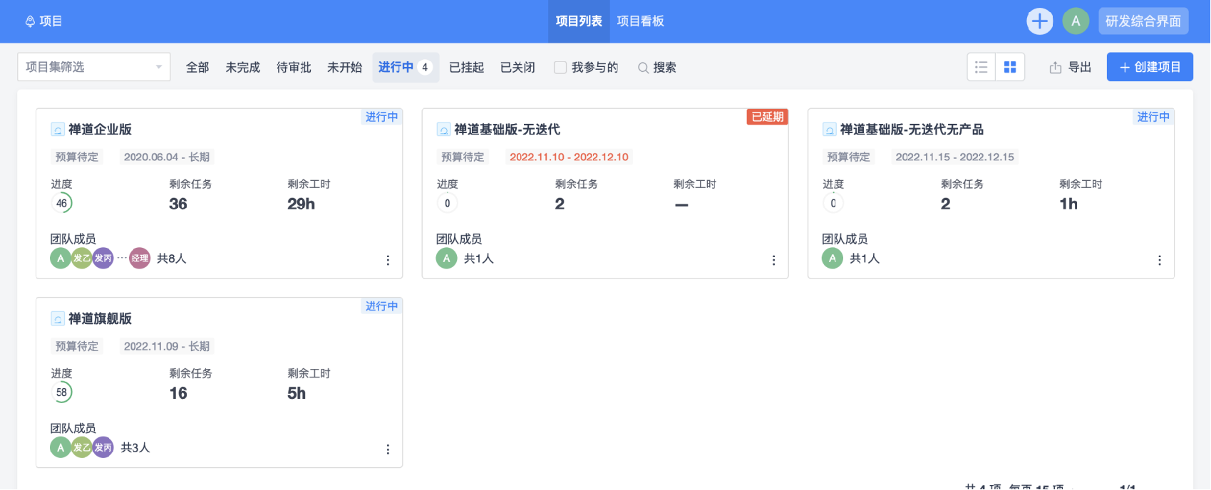1211x490 pixels.
Task: Open the 项目集筛选 dropdown
Action: click(94, 67)
